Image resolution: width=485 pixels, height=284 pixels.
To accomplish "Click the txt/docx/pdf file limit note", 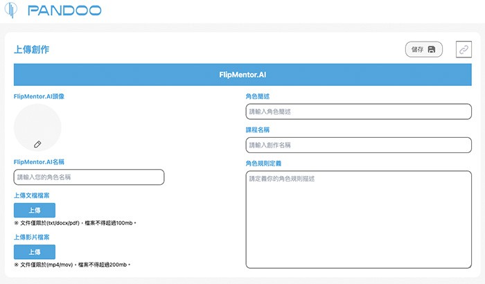I will click(x=76, y=223).
